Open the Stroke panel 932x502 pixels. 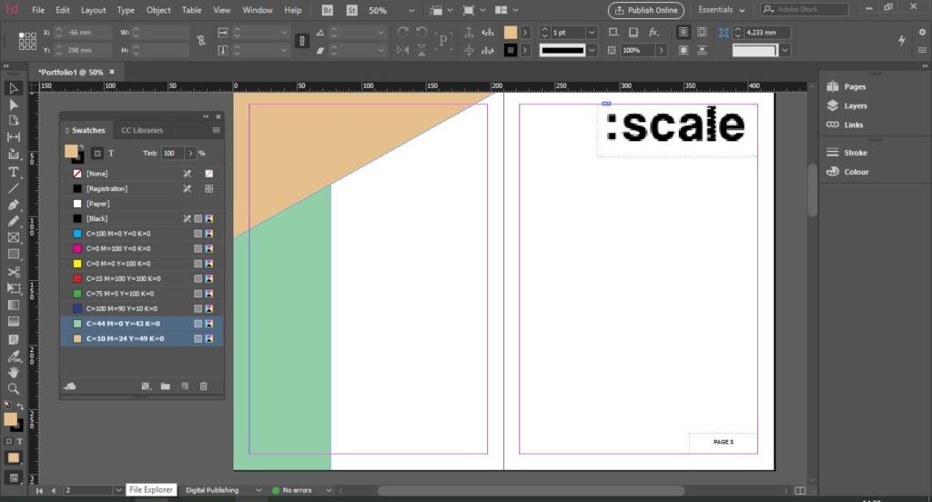click(847, 153)
